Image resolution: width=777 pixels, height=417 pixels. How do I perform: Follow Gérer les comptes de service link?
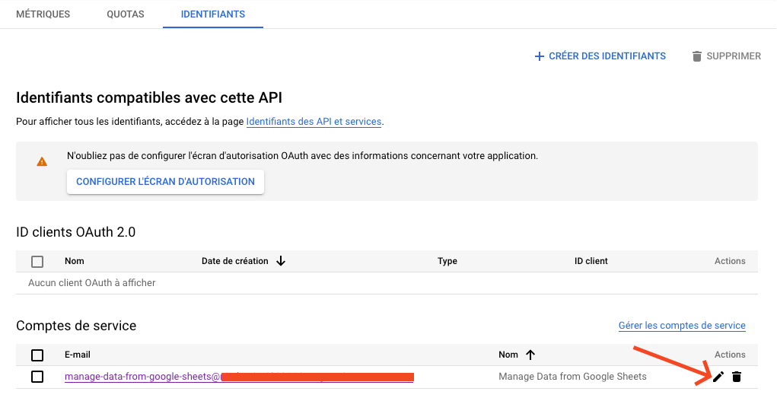(682, 326)
